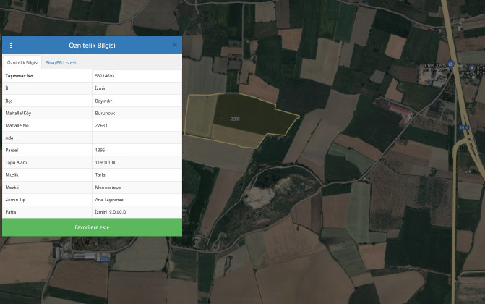The width and height of the screenshot is (485, 304).
Task: Open the Bina/BB Listesi tab
Action: click(61, 63)
